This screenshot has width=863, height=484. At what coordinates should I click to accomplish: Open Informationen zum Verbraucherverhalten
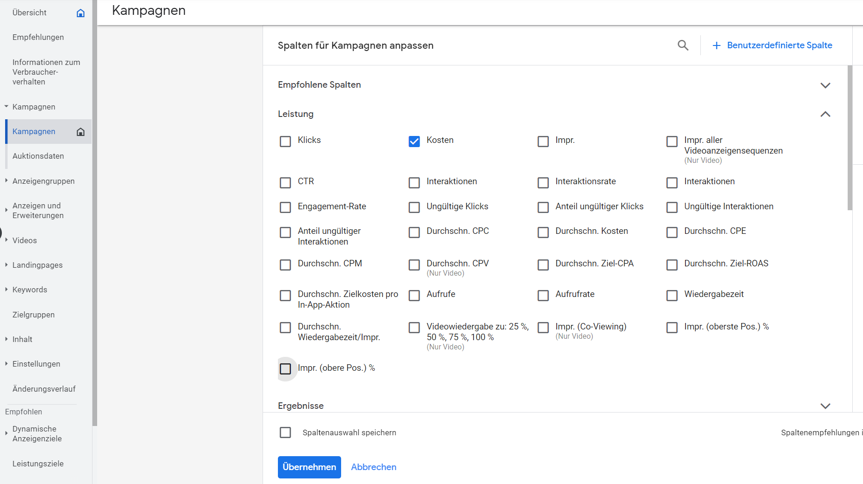click(x=46, y=72)
